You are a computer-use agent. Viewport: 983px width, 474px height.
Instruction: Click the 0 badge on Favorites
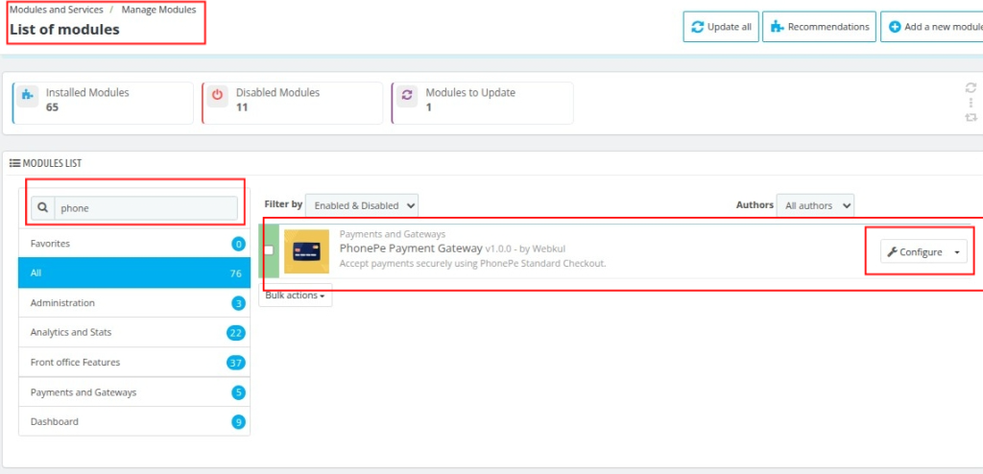tap(238, 244)
